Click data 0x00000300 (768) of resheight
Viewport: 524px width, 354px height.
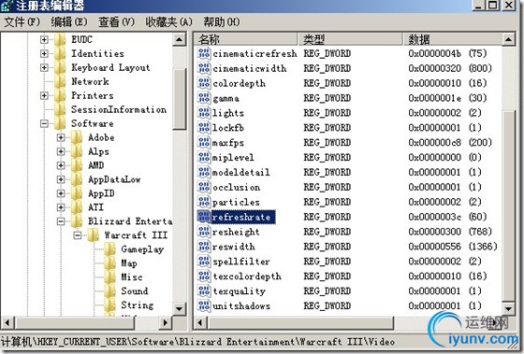click(x=450, y=232)
